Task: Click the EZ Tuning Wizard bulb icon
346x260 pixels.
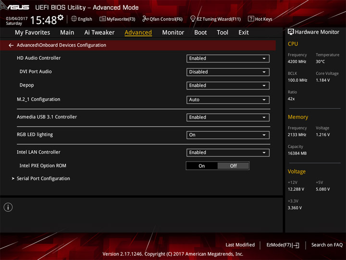Action: coord(193,19)
